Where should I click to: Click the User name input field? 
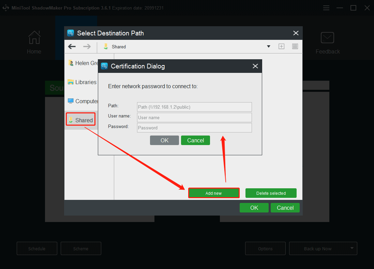pyautogui.click(x=194, y=117)
